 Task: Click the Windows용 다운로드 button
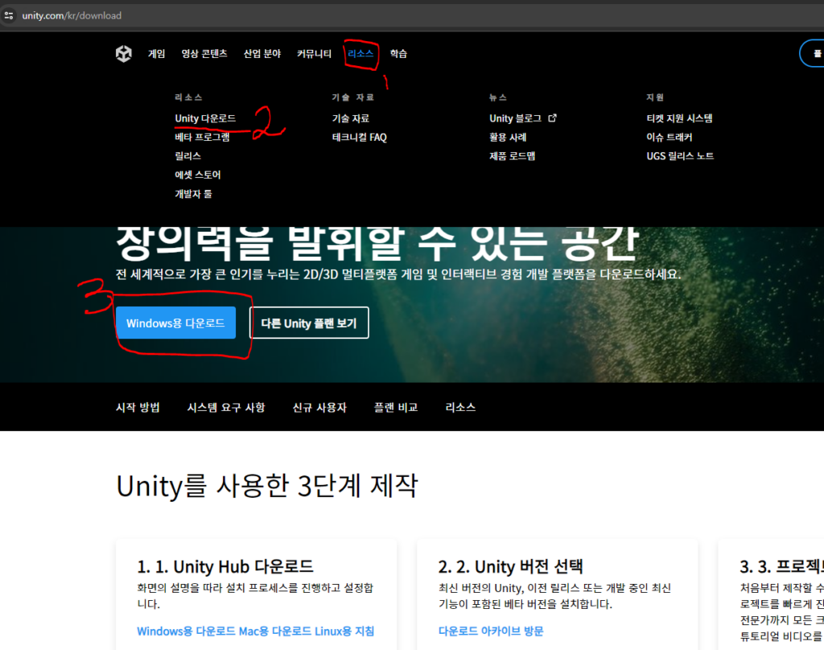pyautogui.click(x=176, y=322)
